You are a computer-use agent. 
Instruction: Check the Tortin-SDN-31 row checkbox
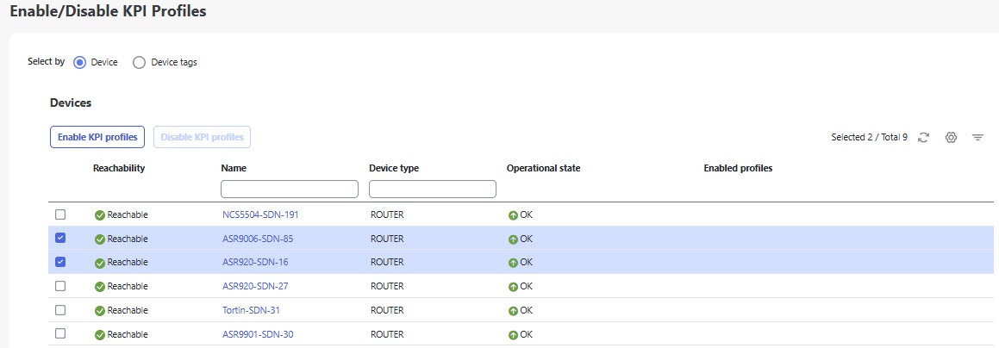(60, 310)
